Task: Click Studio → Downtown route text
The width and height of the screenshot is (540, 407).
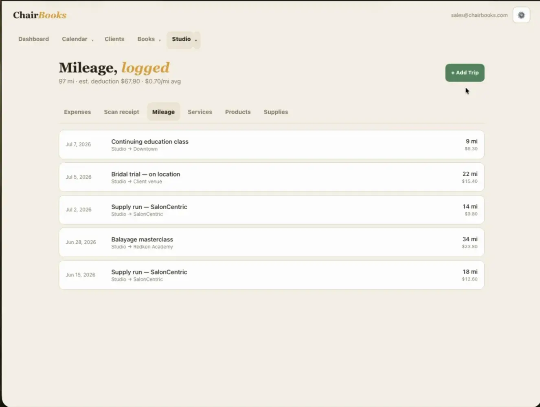Action: click(x=134, y=149)
